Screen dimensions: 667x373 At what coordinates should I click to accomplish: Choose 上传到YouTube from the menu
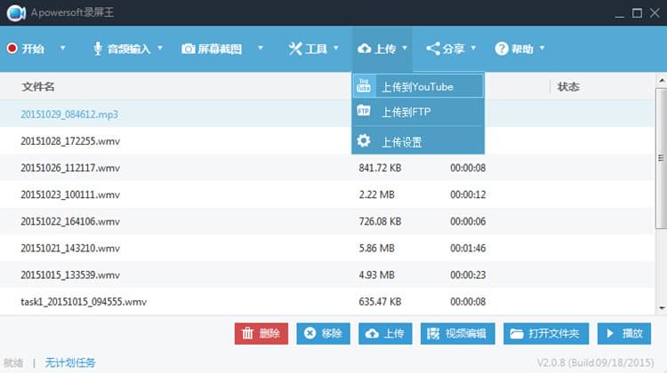point(418,86)
